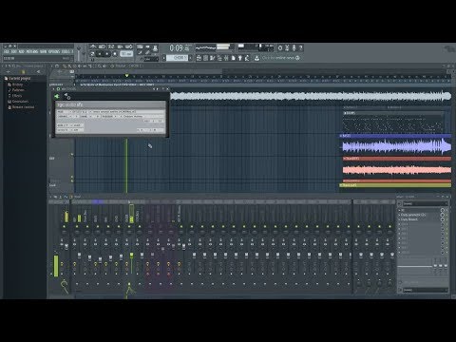Open the ADD menu
Image resolution: width=456 pixels, height=342 pixels.
22,51
